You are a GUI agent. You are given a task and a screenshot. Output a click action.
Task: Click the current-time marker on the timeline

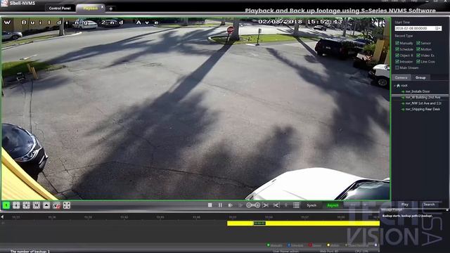point(259,223)
